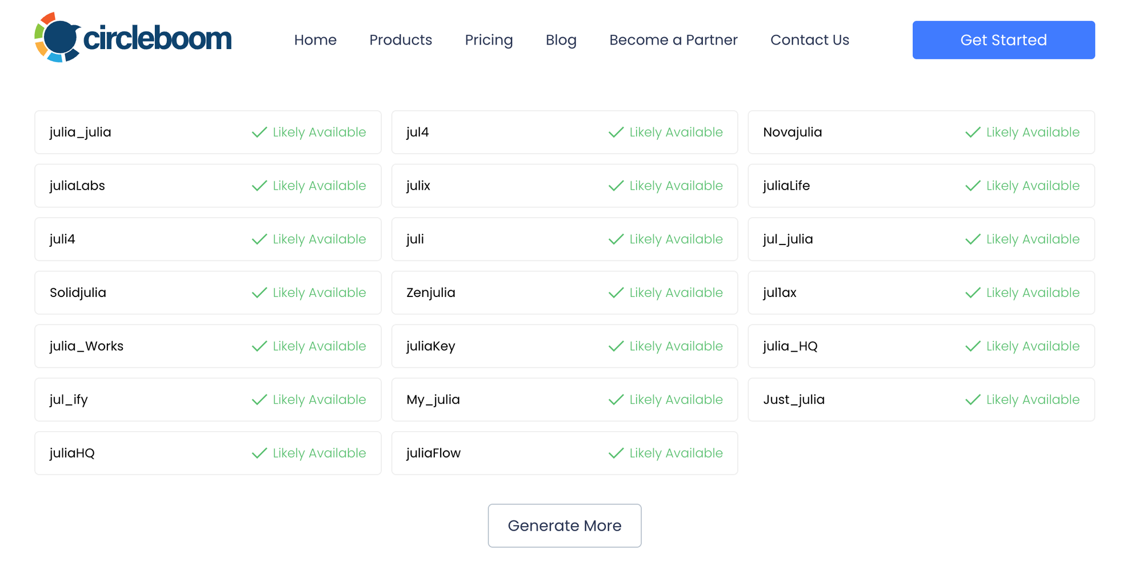Open the Home menu item
Viewport: 1143px width, 570px height.
pyautogui.click(x=315, y=40)
